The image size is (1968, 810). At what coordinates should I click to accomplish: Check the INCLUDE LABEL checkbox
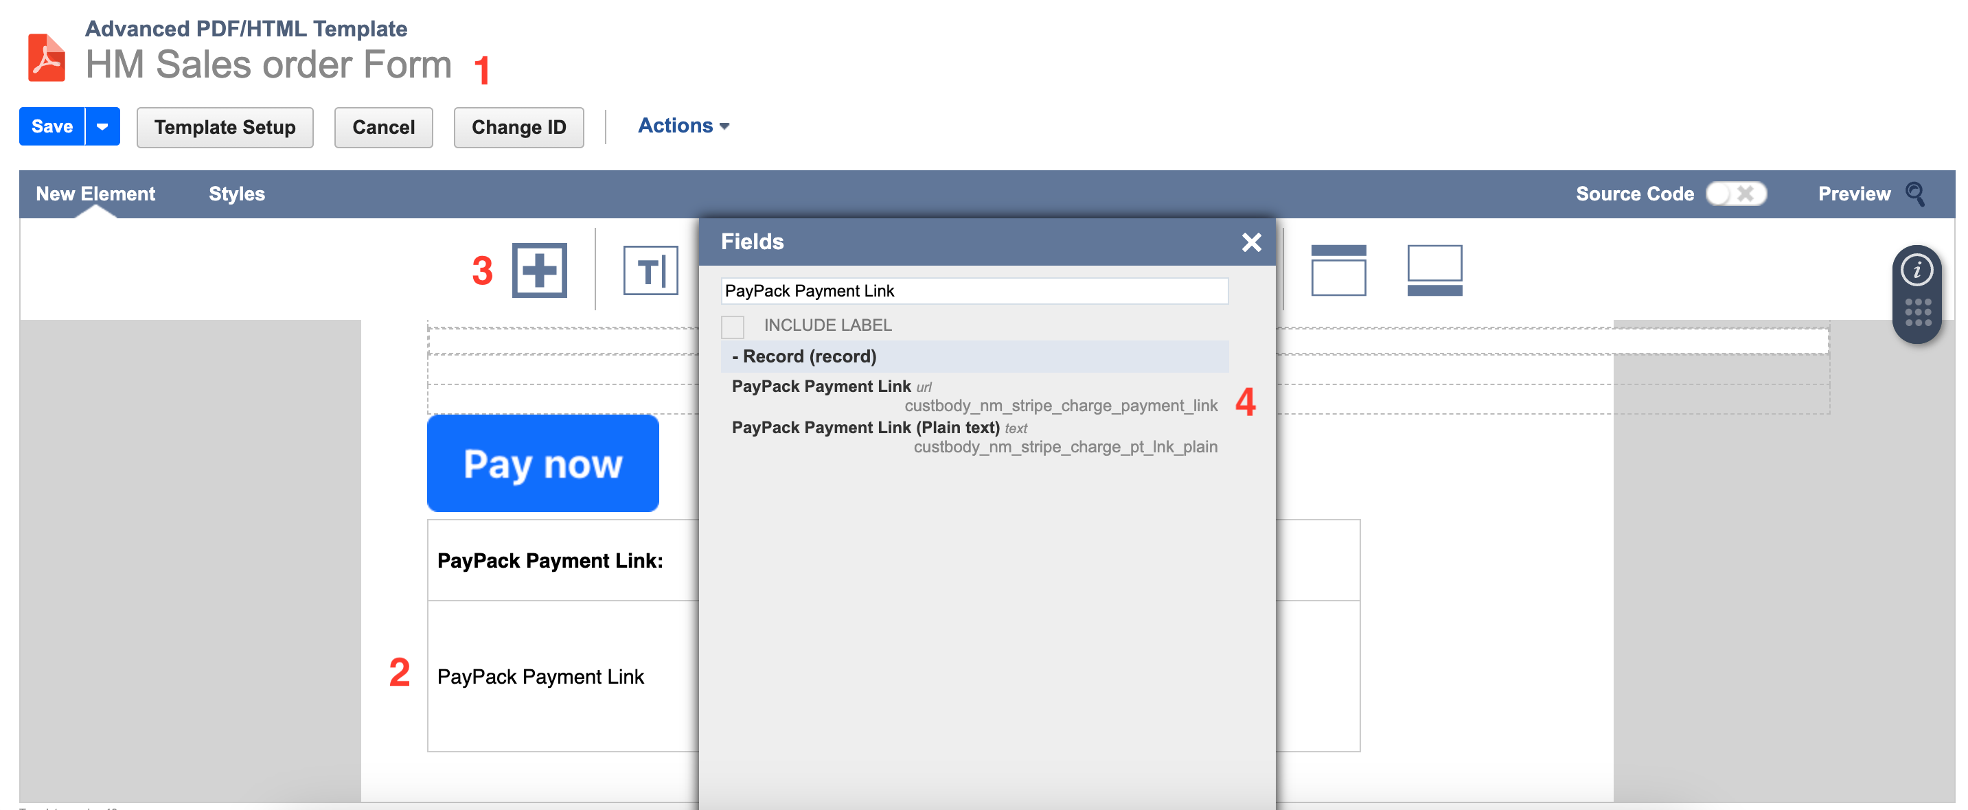click(732, 327)
